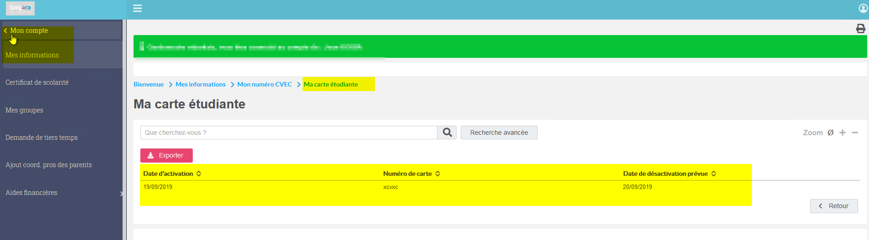The height and width of the screenshot is (240, 869).
Task: Sort by Date d'activation arrows
Action: 199,174
